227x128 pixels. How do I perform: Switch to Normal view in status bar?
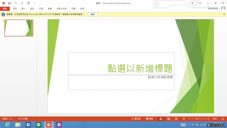pyautogui.click(x=161, y=119)
